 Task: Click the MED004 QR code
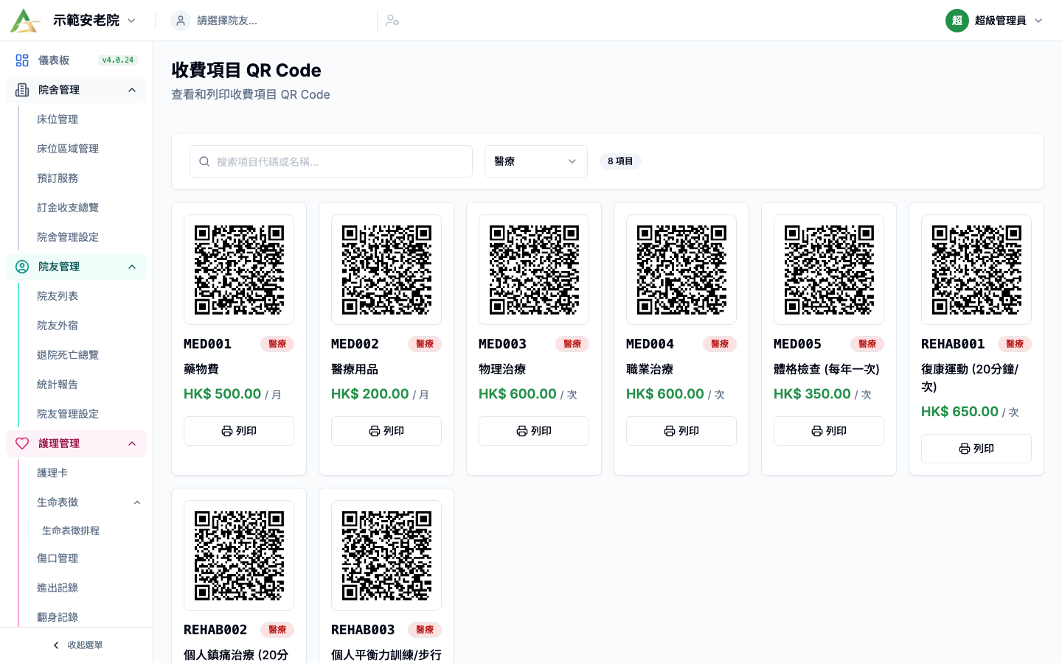681,270
